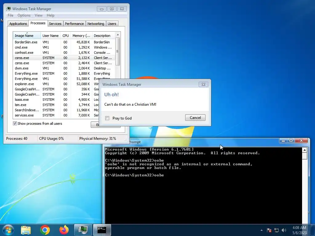
Task: Select the explorer.exe process
Action: click(56, 84)
